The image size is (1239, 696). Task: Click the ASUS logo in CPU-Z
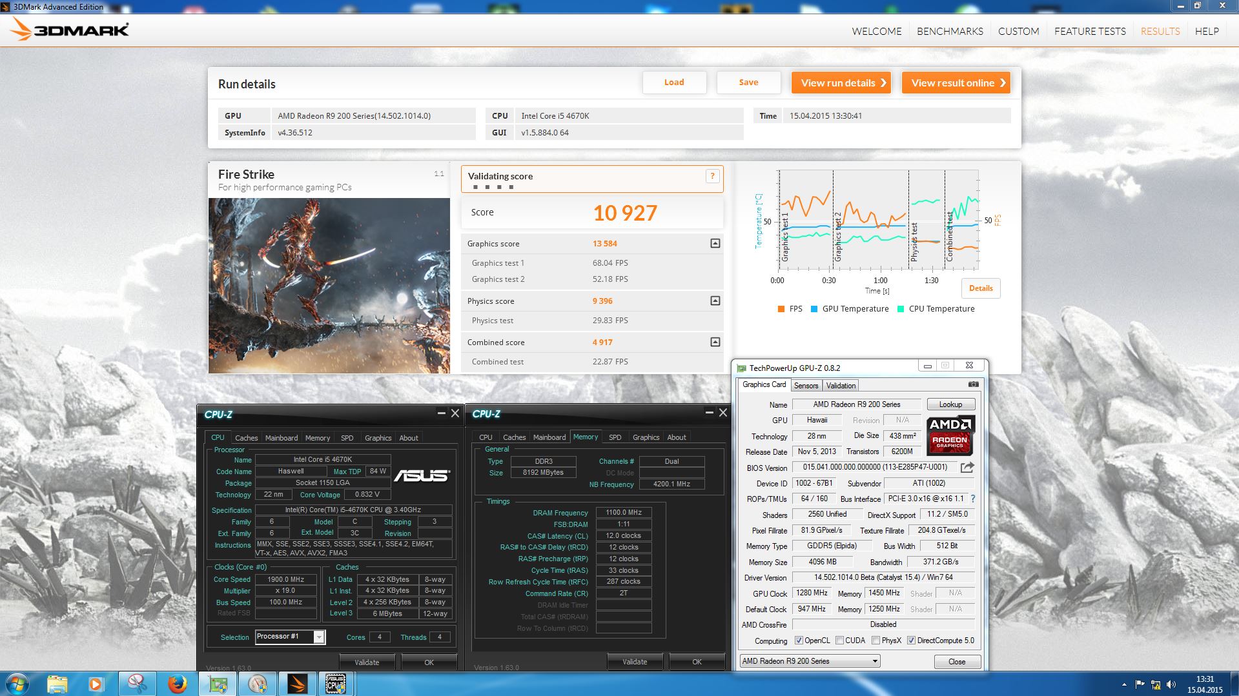click(x=422, y=475)
